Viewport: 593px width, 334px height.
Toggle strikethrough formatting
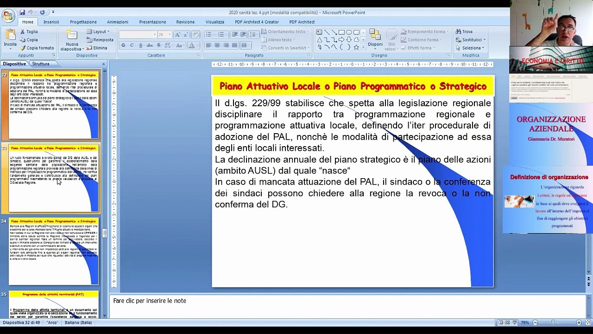point(150,45)
